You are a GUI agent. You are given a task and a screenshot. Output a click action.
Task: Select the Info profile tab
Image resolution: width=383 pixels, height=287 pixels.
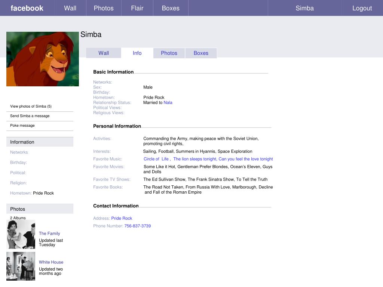pos(137,53)
